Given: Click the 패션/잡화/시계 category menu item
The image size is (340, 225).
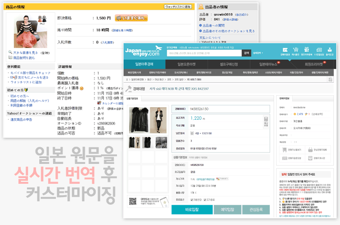Looking at the screenshot, I should tap(134, 72).
